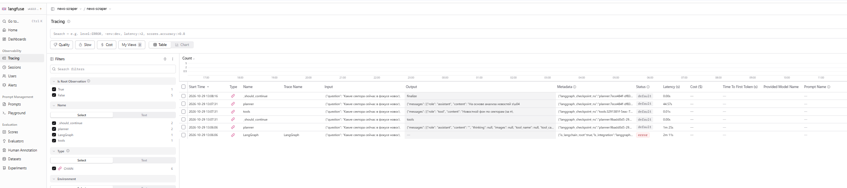Open Users in the sidebar
Viewport: 847px width, 188px height.
click(12, 76)
